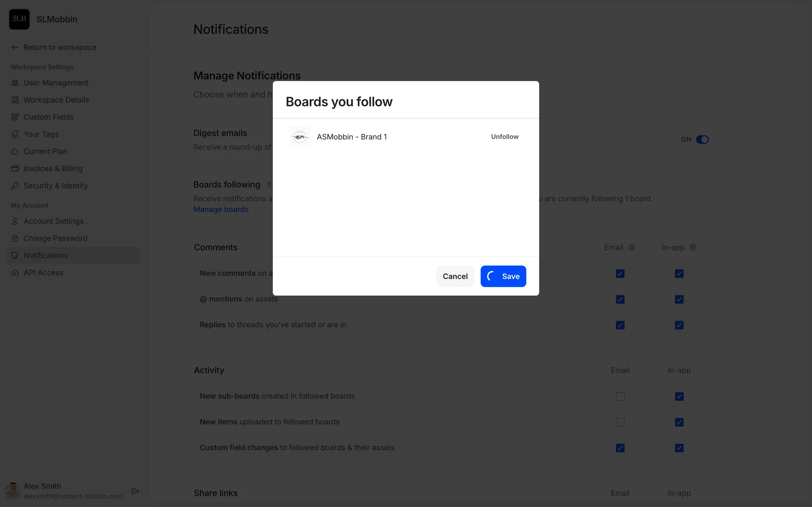Click the Security & Identity key icon
The image size is (812, 507).
[15, 186]
